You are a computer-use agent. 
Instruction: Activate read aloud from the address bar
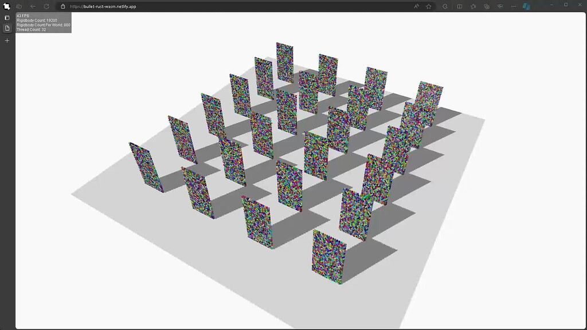click(416, 5)
